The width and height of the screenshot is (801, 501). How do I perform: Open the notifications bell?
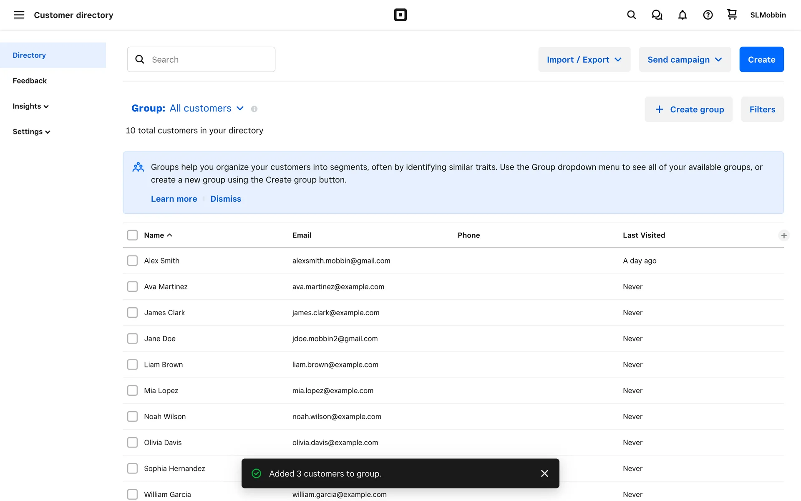coord(682,15)
